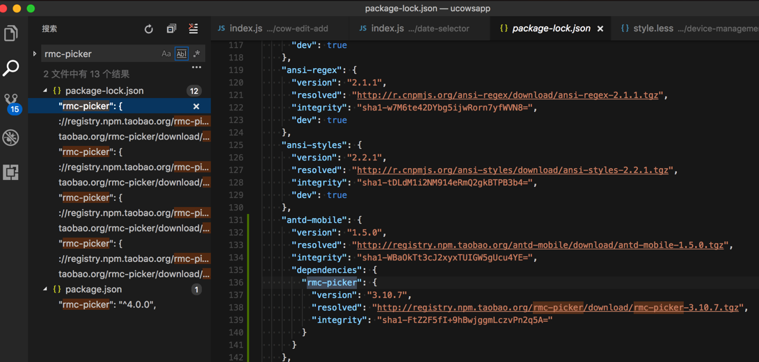Select the package-lock.json tab
The width and height of the screenshot is (759, 362).
click(x=551, y=28)
